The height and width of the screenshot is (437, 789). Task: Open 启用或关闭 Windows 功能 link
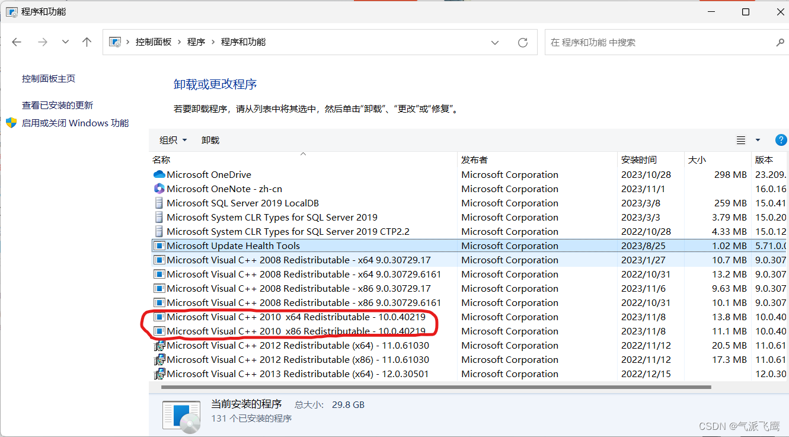[x=75, y=123]
